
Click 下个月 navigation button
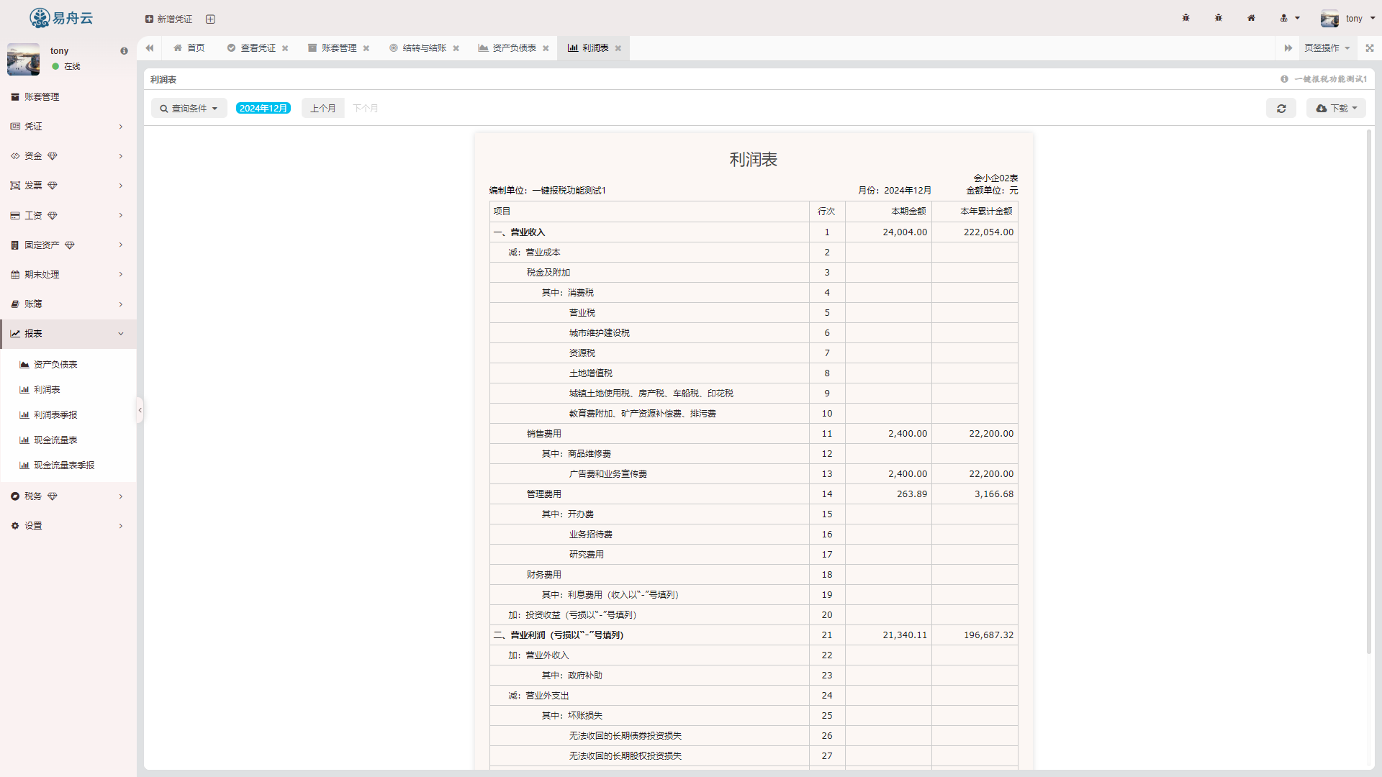tap(364, 108)
